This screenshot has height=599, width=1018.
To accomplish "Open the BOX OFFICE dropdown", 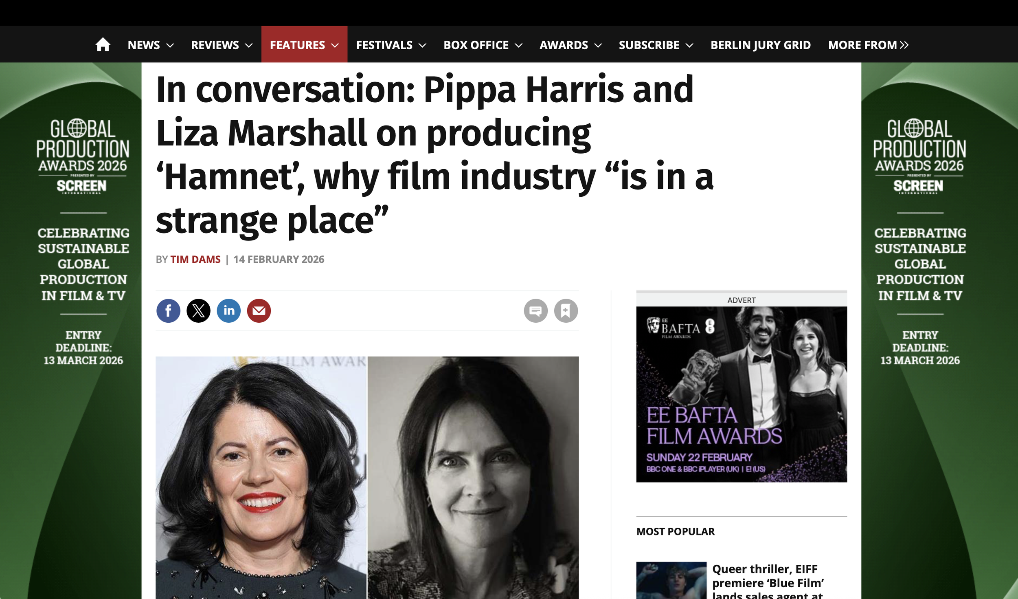I will (483, 45).
